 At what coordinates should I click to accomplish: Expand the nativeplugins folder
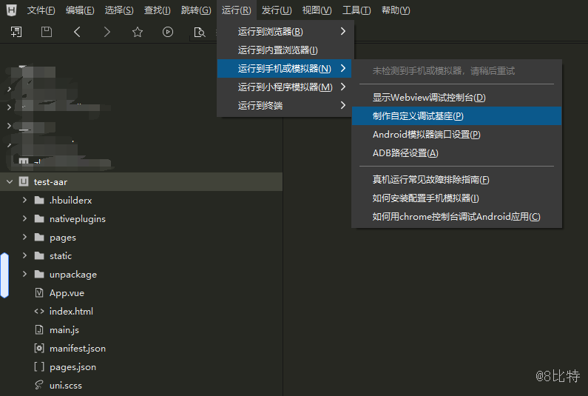tap(24, 218)
